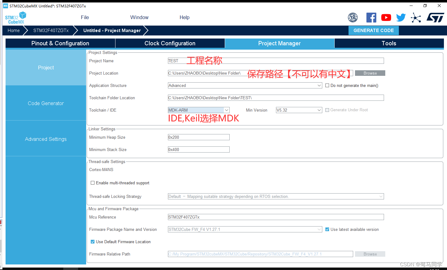Click the Cortex-M4NS label
447x270 pixels.
tap(101, 170)
